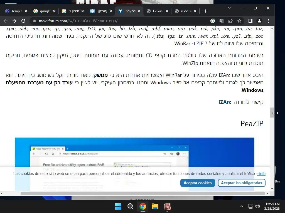
Task: Open File Explorer from the taskbar
Action: (155, 206)
